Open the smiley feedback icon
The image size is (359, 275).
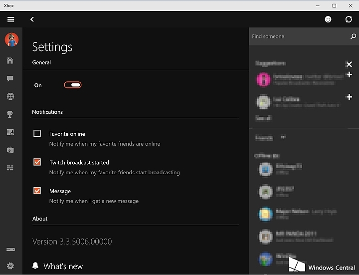[x=328, y=19]
